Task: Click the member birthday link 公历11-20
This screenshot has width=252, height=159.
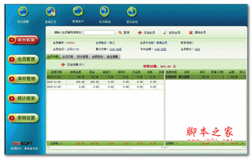Action: point(73,49)
